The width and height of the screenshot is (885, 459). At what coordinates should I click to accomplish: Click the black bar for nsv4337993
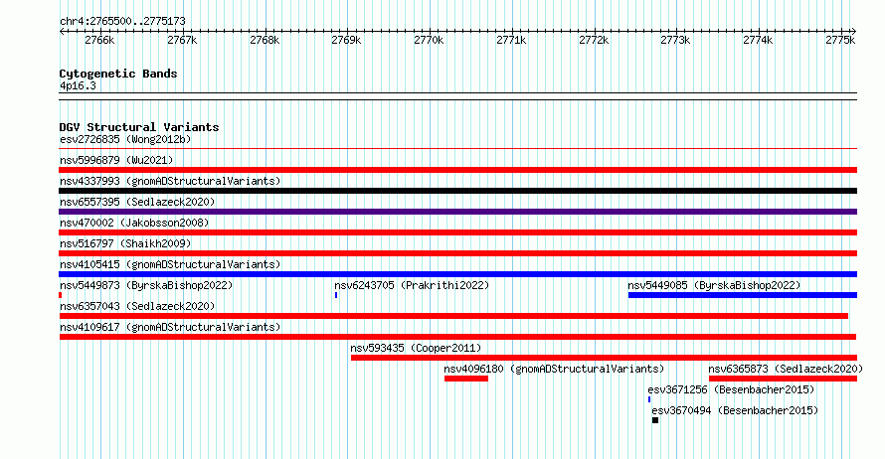457,191
